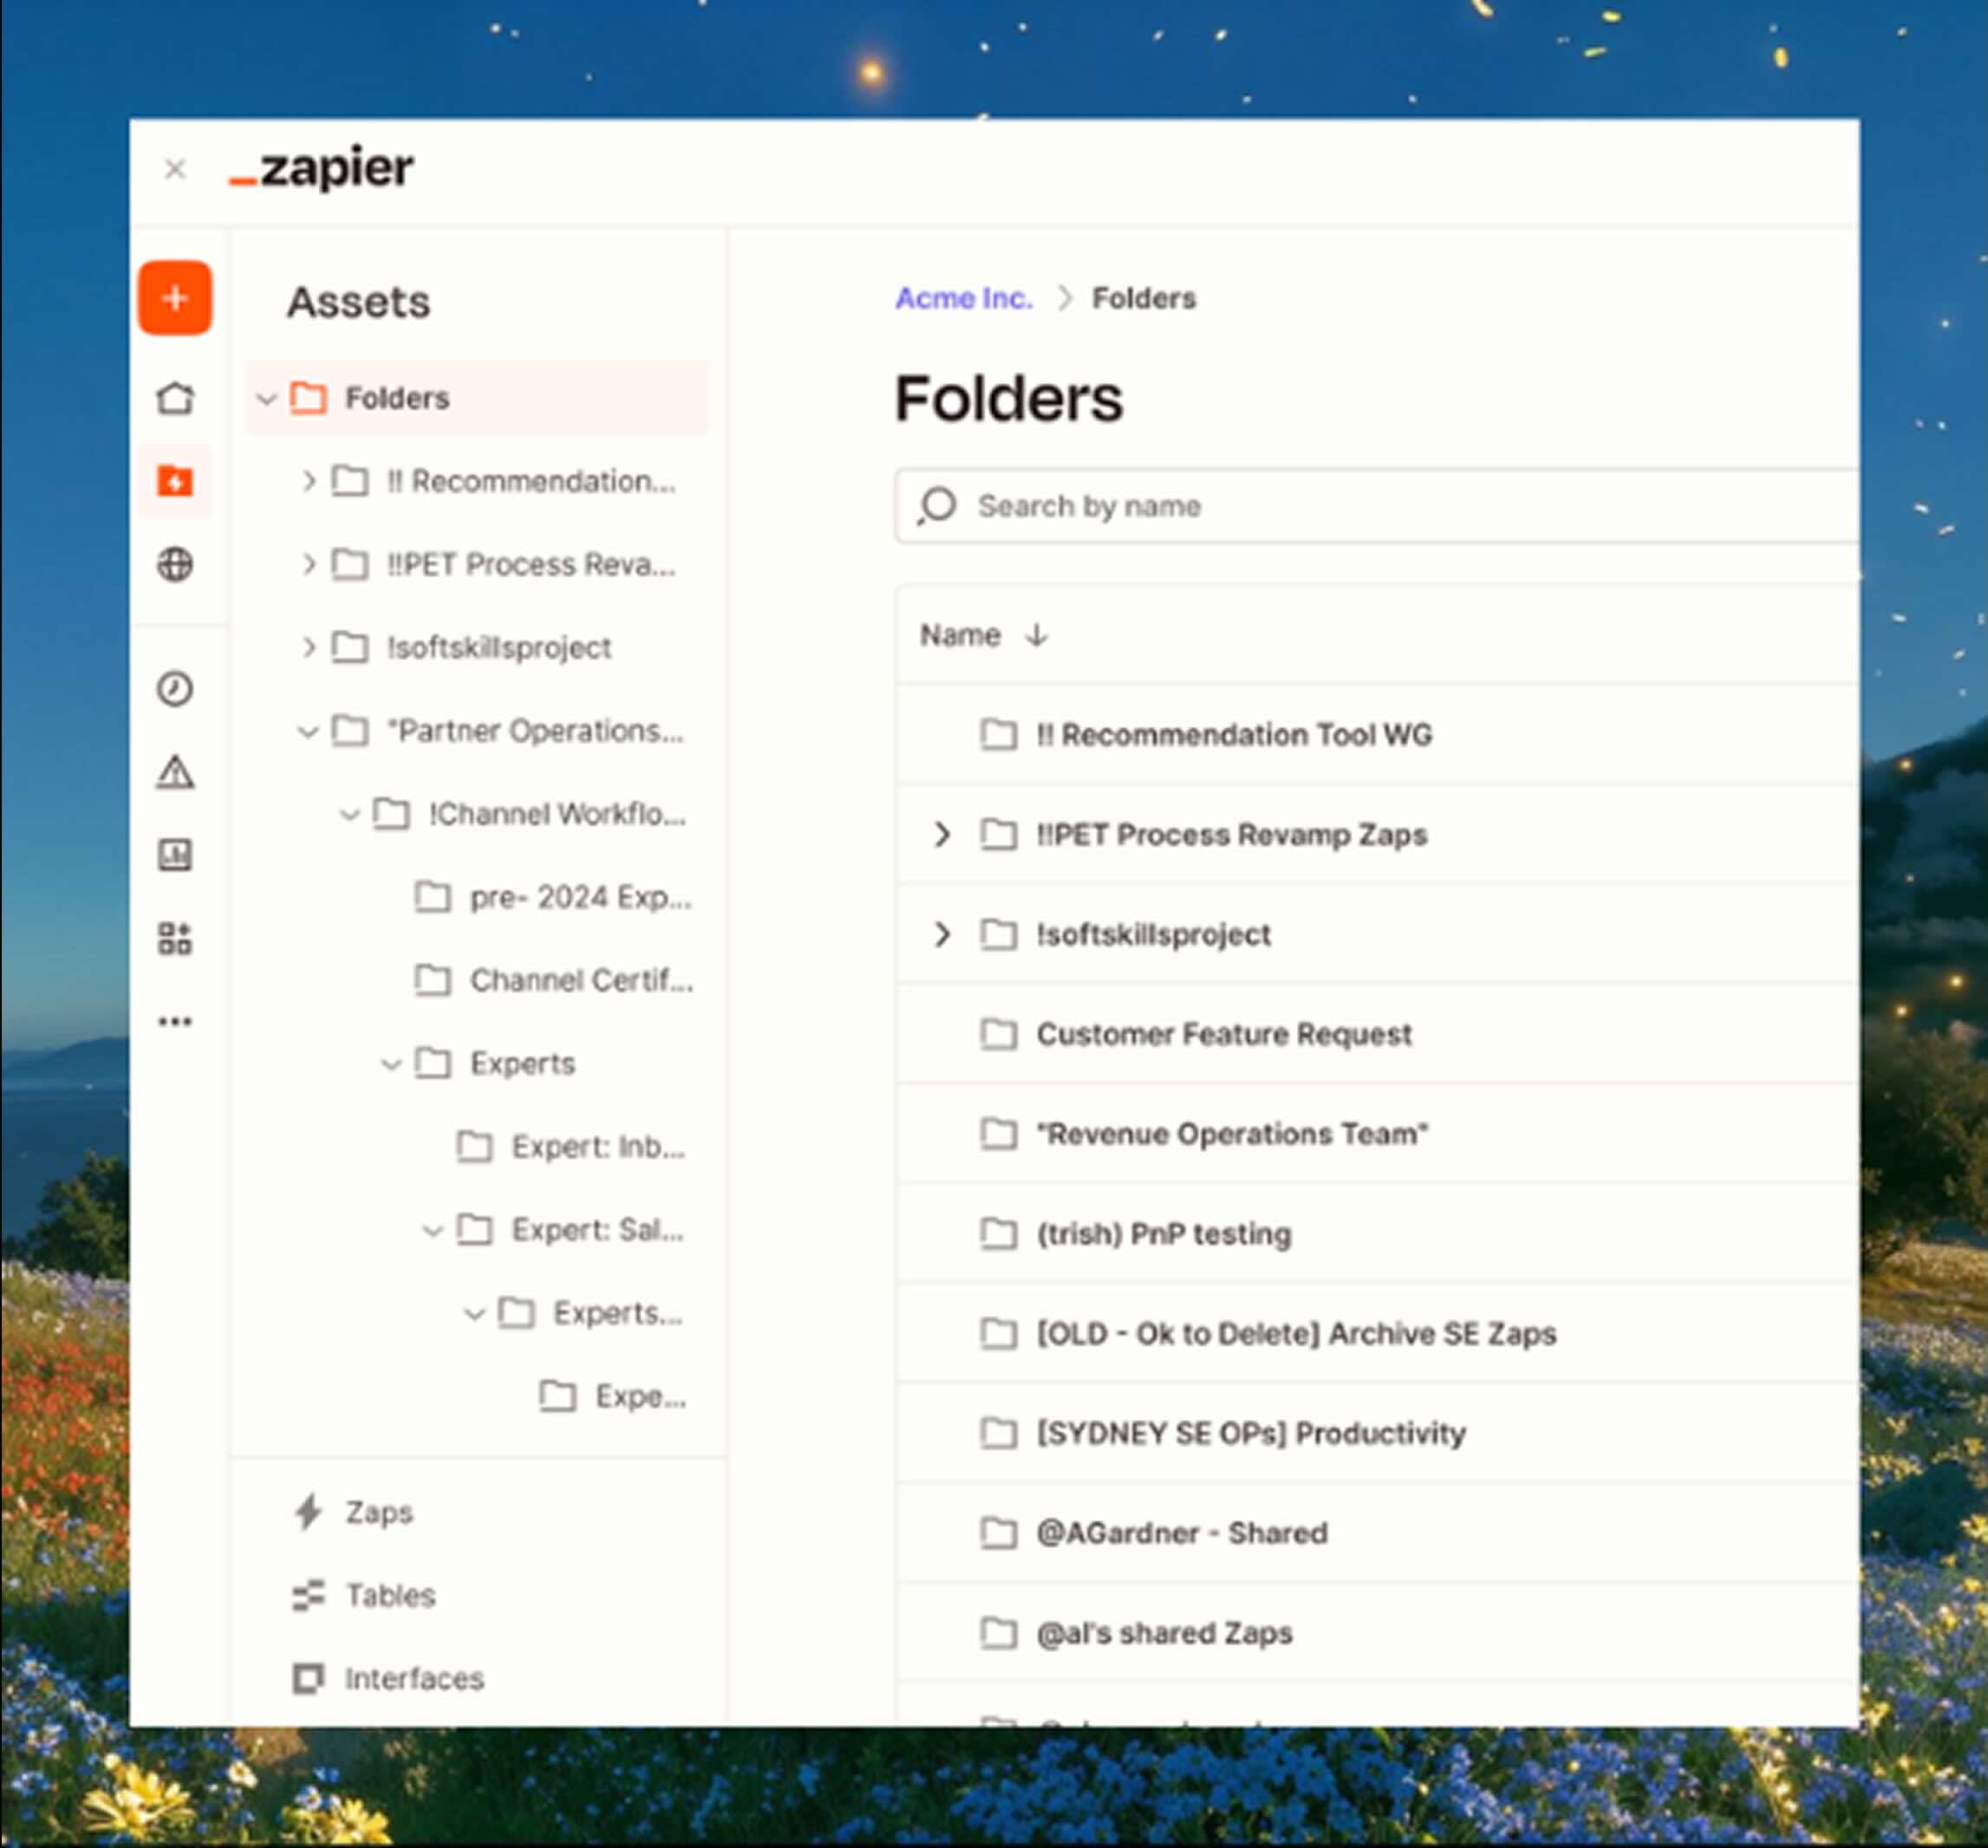This screenshot has width=1988, height=1848.
Task: Click folder icon beside Channel Certif... tree item
Action: tap(432, 980)
